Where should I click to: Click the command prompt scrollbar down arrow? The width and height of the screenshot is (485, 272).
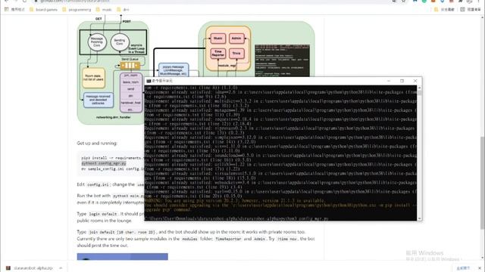tap(419, 218)
